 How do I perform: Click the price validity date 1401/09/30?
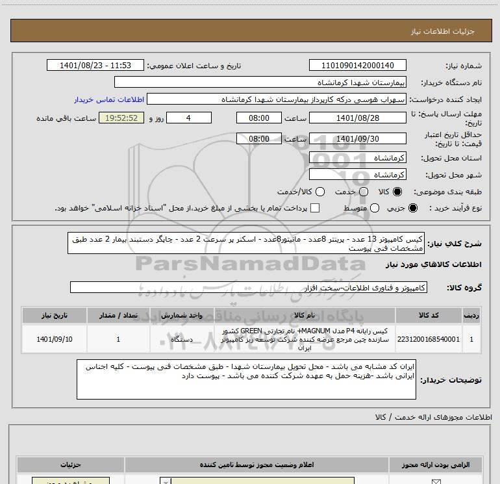357,139
